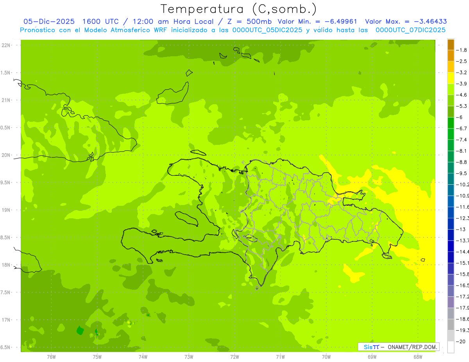469x362 pixels.
Task: Click the '68W' longitude axis label
Action: (x=418, y=357)
